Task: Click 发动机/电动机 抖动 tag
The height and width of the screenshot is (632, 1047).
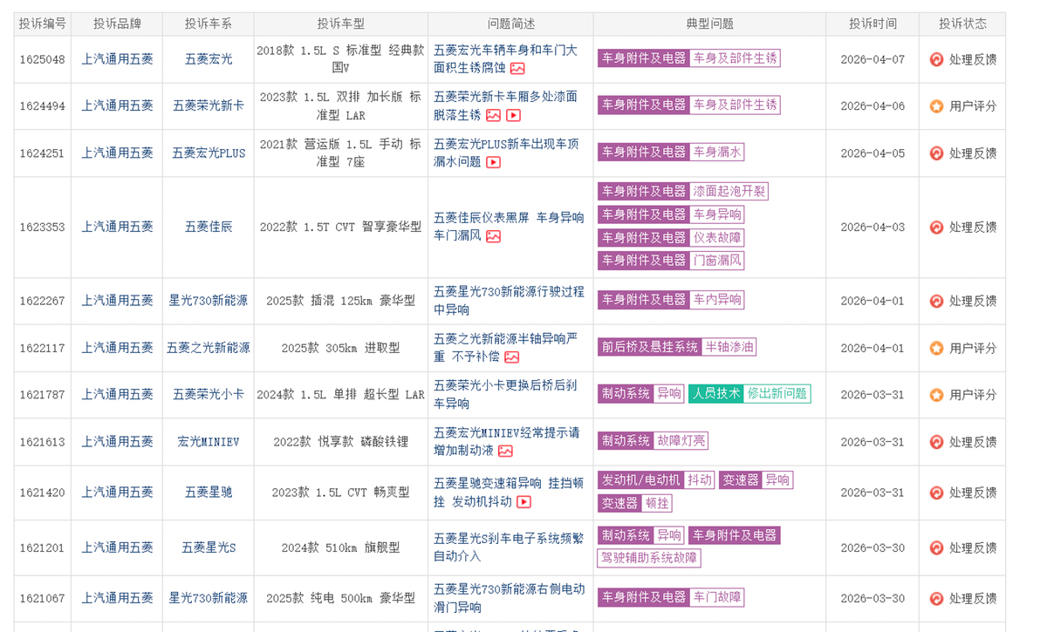Action: [656, 480]
